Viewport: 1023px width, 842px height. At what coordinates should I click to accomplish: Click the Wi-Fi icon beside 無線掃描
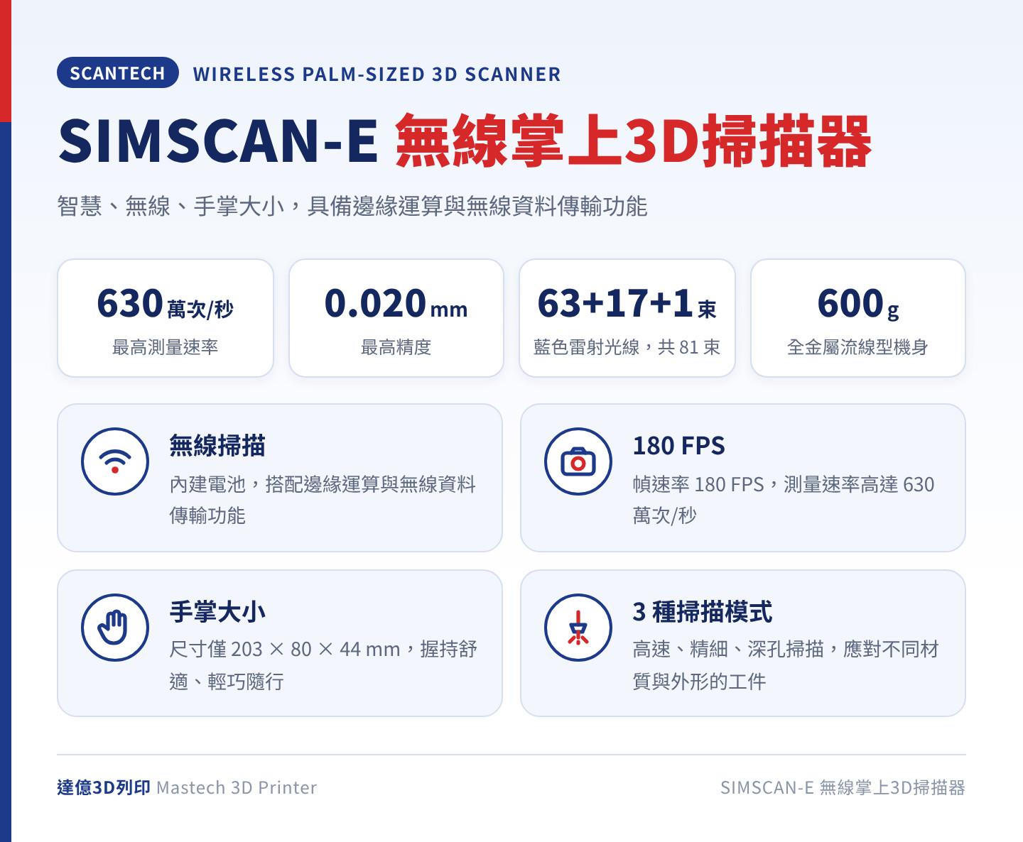click(115, 461)
